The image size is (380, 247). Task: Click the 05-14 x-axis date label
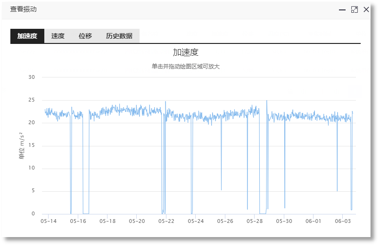click(48, 221)
